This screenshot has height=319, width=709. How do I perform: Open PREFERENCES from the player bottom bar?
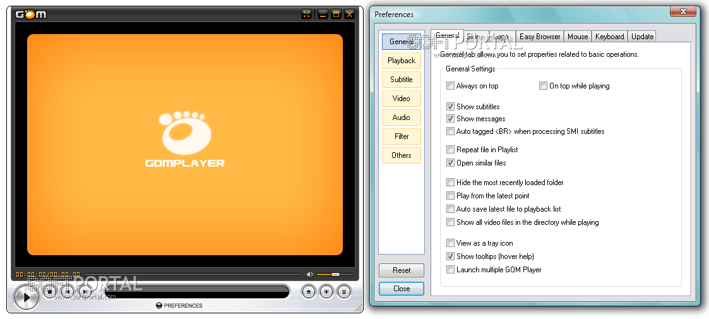(179, 306)
